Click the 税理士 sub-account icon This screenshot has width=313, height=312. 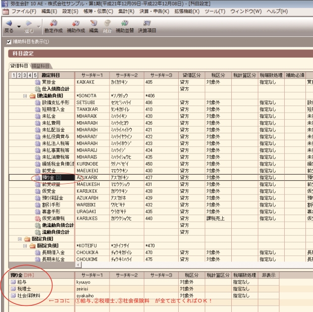pos(13,289)
